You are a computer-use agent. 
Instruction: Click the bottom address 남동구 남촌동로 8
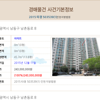pyautogui.click(x=23, y=98)
